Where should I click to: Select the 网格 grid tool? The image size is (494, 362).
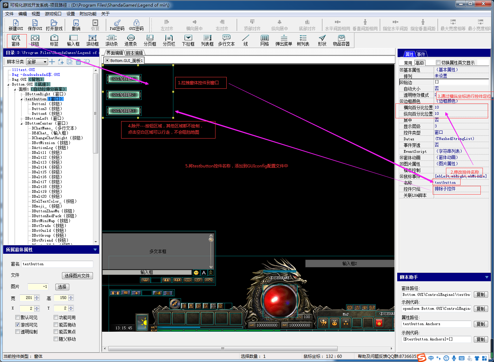[x=265, y=41]
